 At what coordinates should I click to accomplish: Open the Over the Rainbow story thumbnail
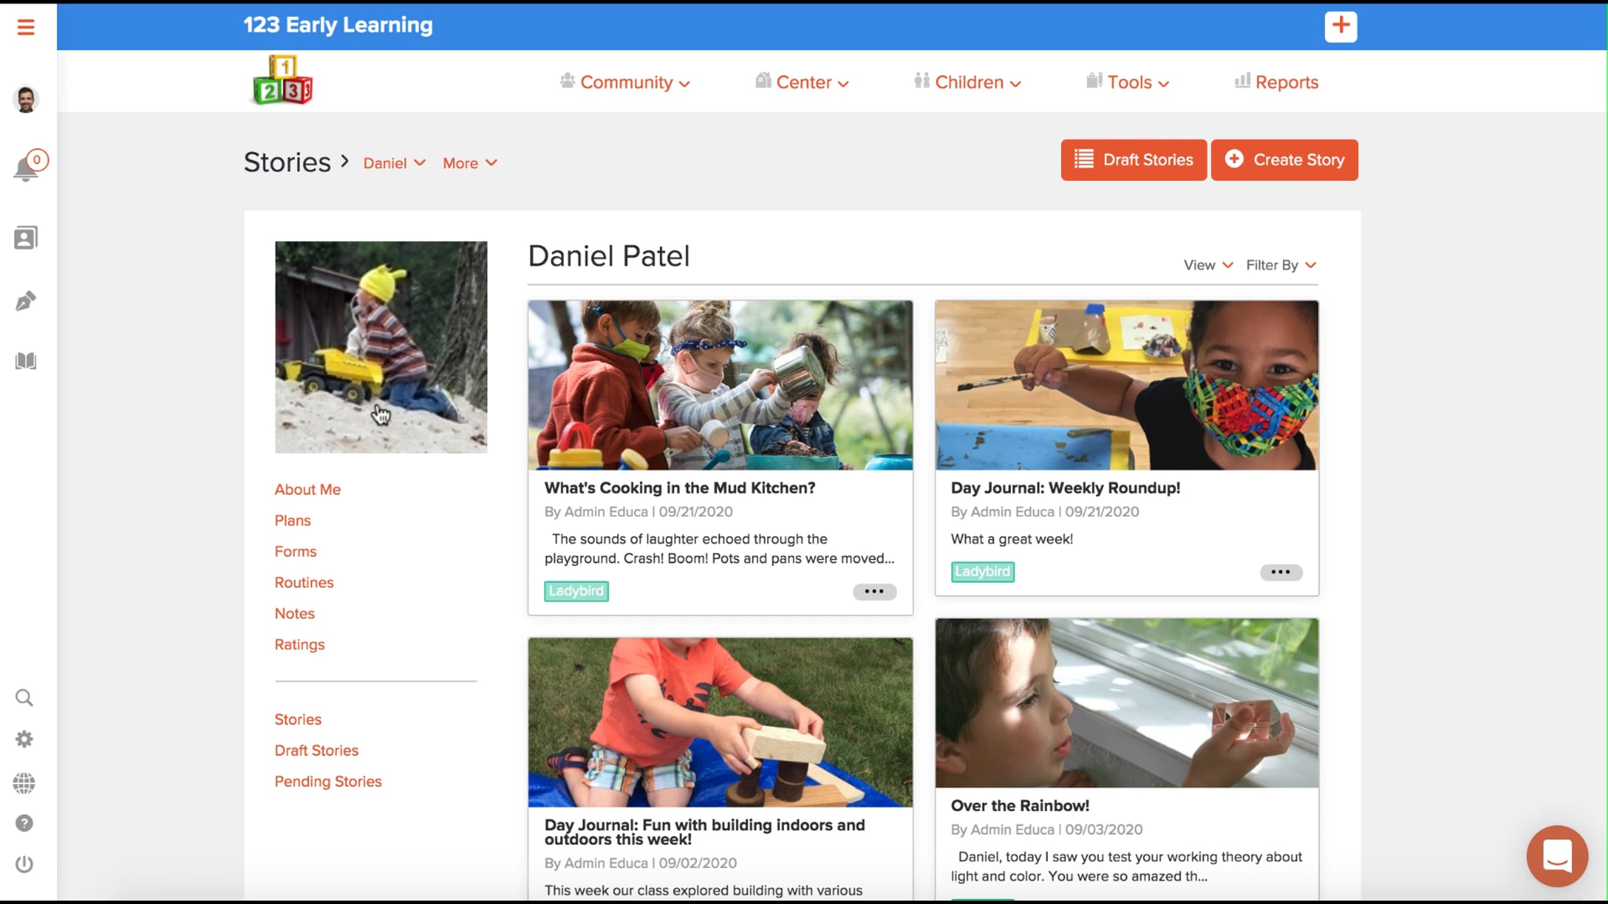pos(1126,702)
